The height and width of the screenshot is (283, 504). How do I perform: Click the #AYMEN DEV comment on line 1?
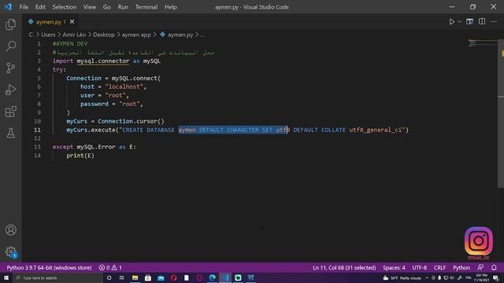70,44
